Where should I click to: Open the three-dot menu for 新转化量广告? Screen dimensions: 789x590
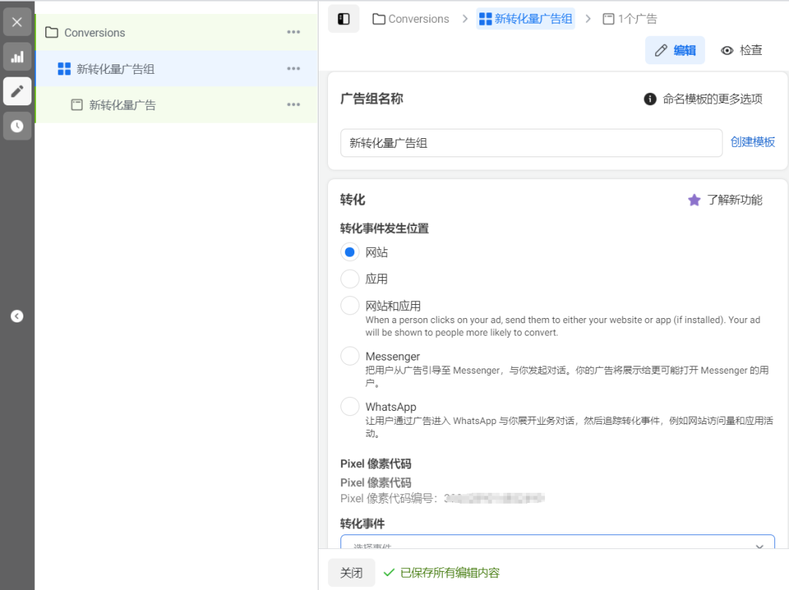294,105
